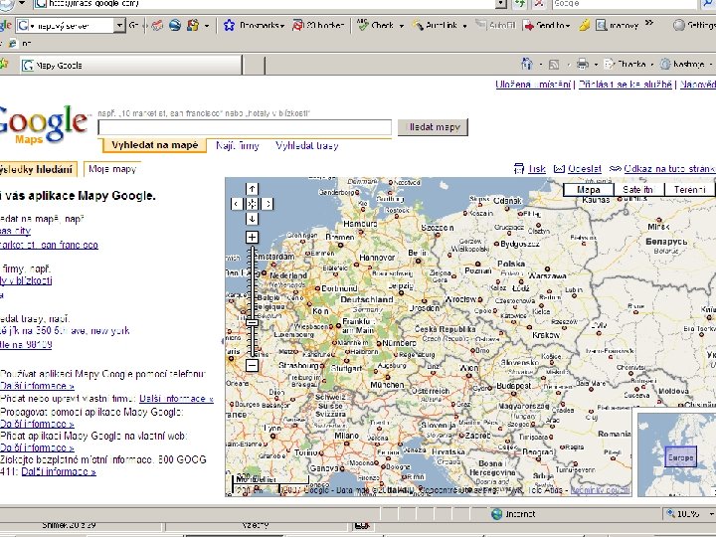Open the Výsledky hledání tab

[38, 169]
